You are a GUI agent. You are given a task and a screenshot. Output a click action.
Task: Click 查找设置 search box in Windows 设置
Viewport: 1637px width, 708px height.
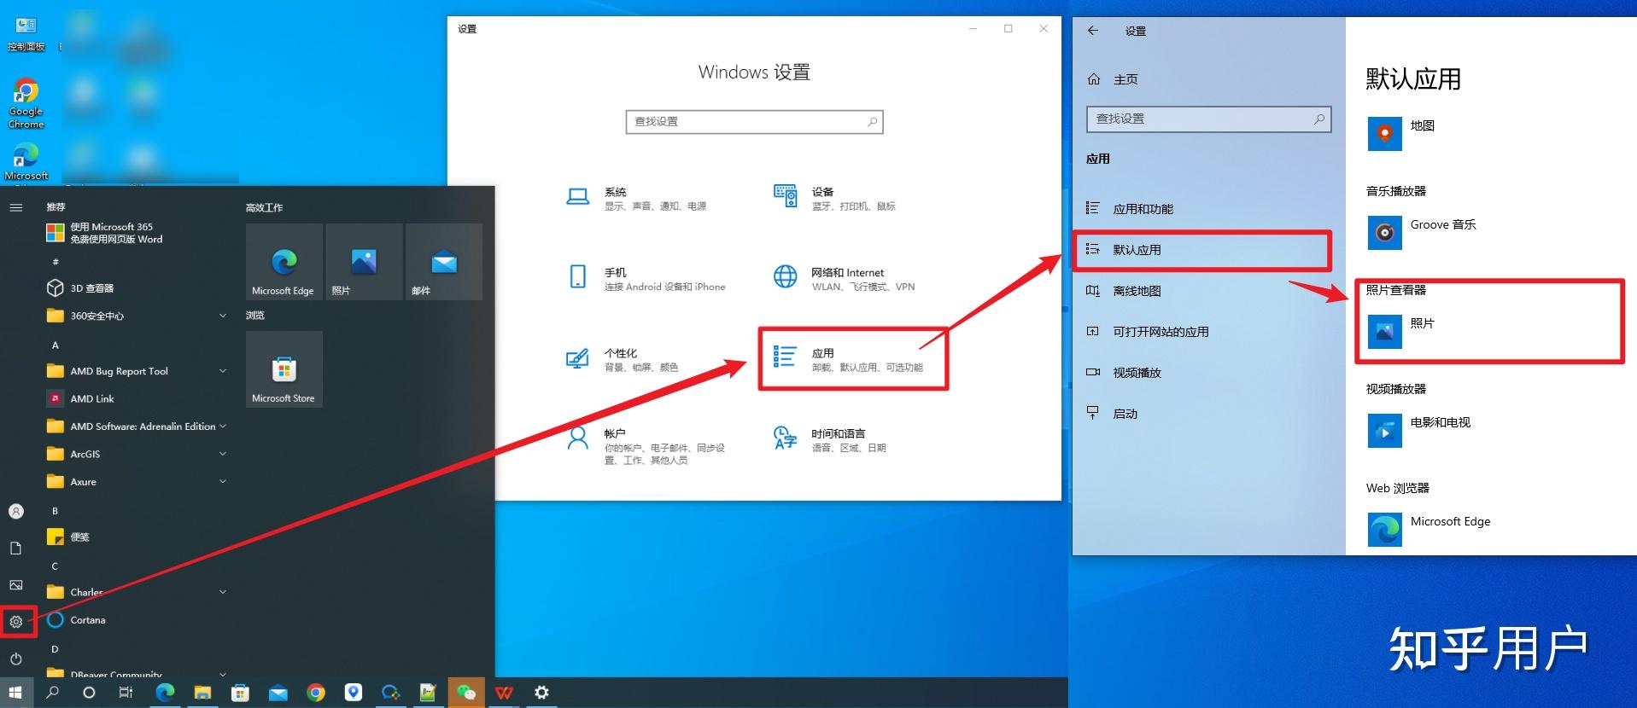[754, 122]
